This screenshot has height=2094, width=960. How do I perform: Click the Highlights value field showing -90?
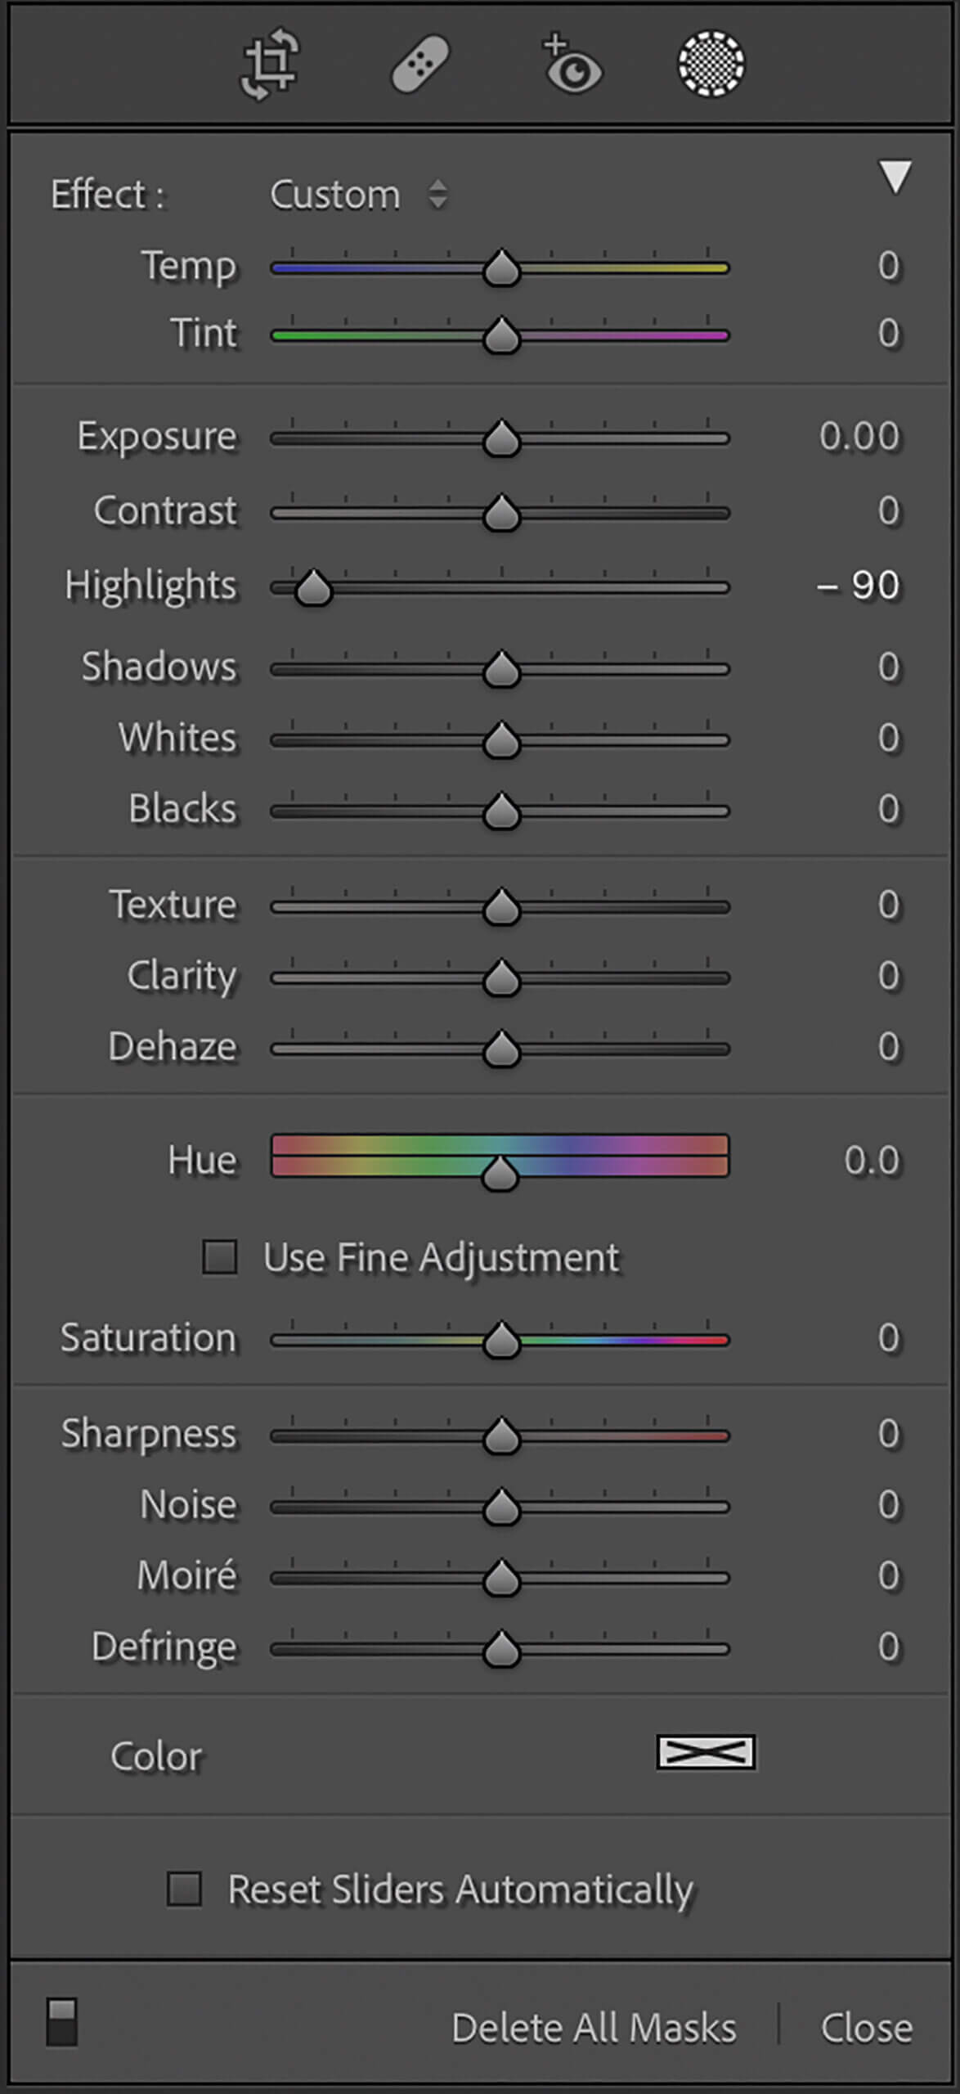click(859, 586)
